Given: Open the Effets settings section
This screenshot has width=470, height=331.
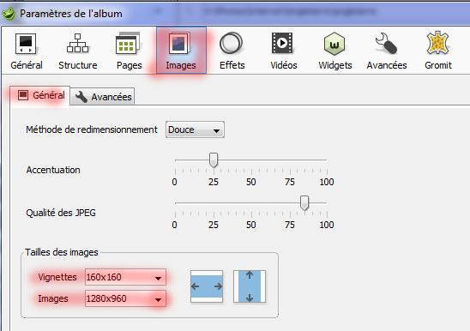Looking at the screenshot, I should click(x=232, y=51).
